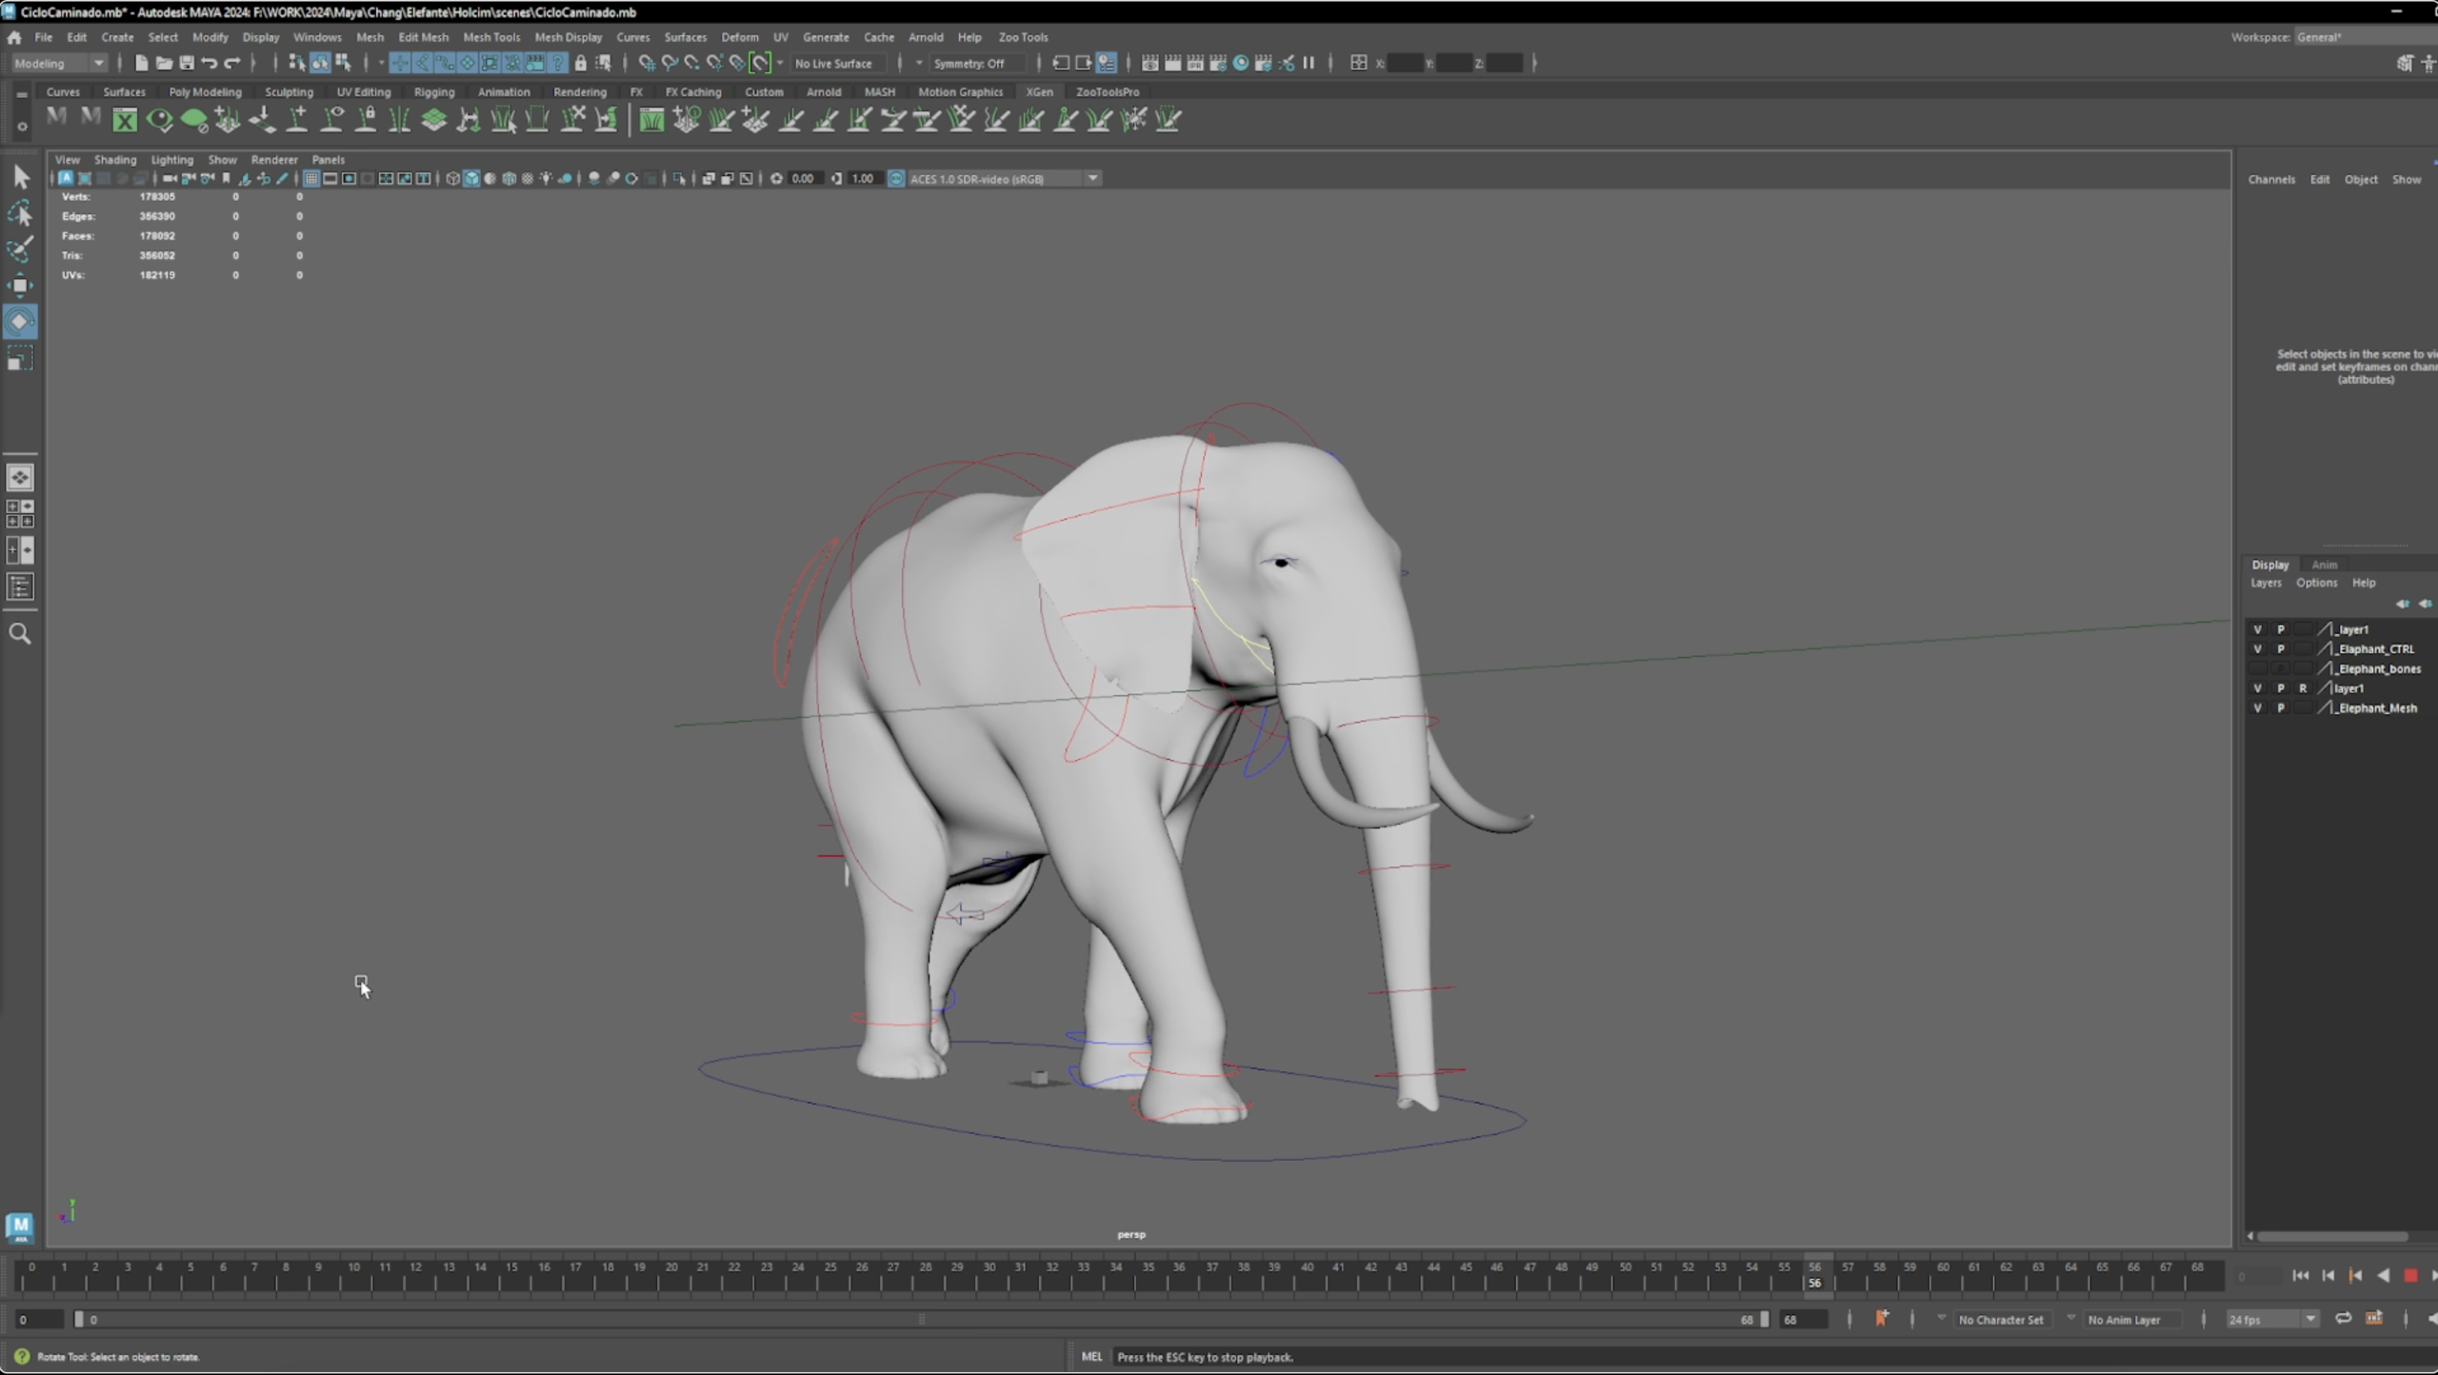The width and height of the screenshot is (2438, 1375).
Task: Open the Mesh Tools menu
Action: 491,37
